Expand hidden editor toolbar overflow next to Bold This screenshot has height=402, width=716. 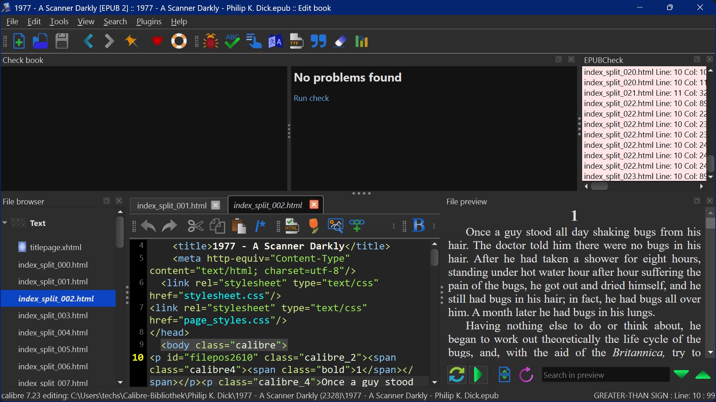click(x=434, y=226)
